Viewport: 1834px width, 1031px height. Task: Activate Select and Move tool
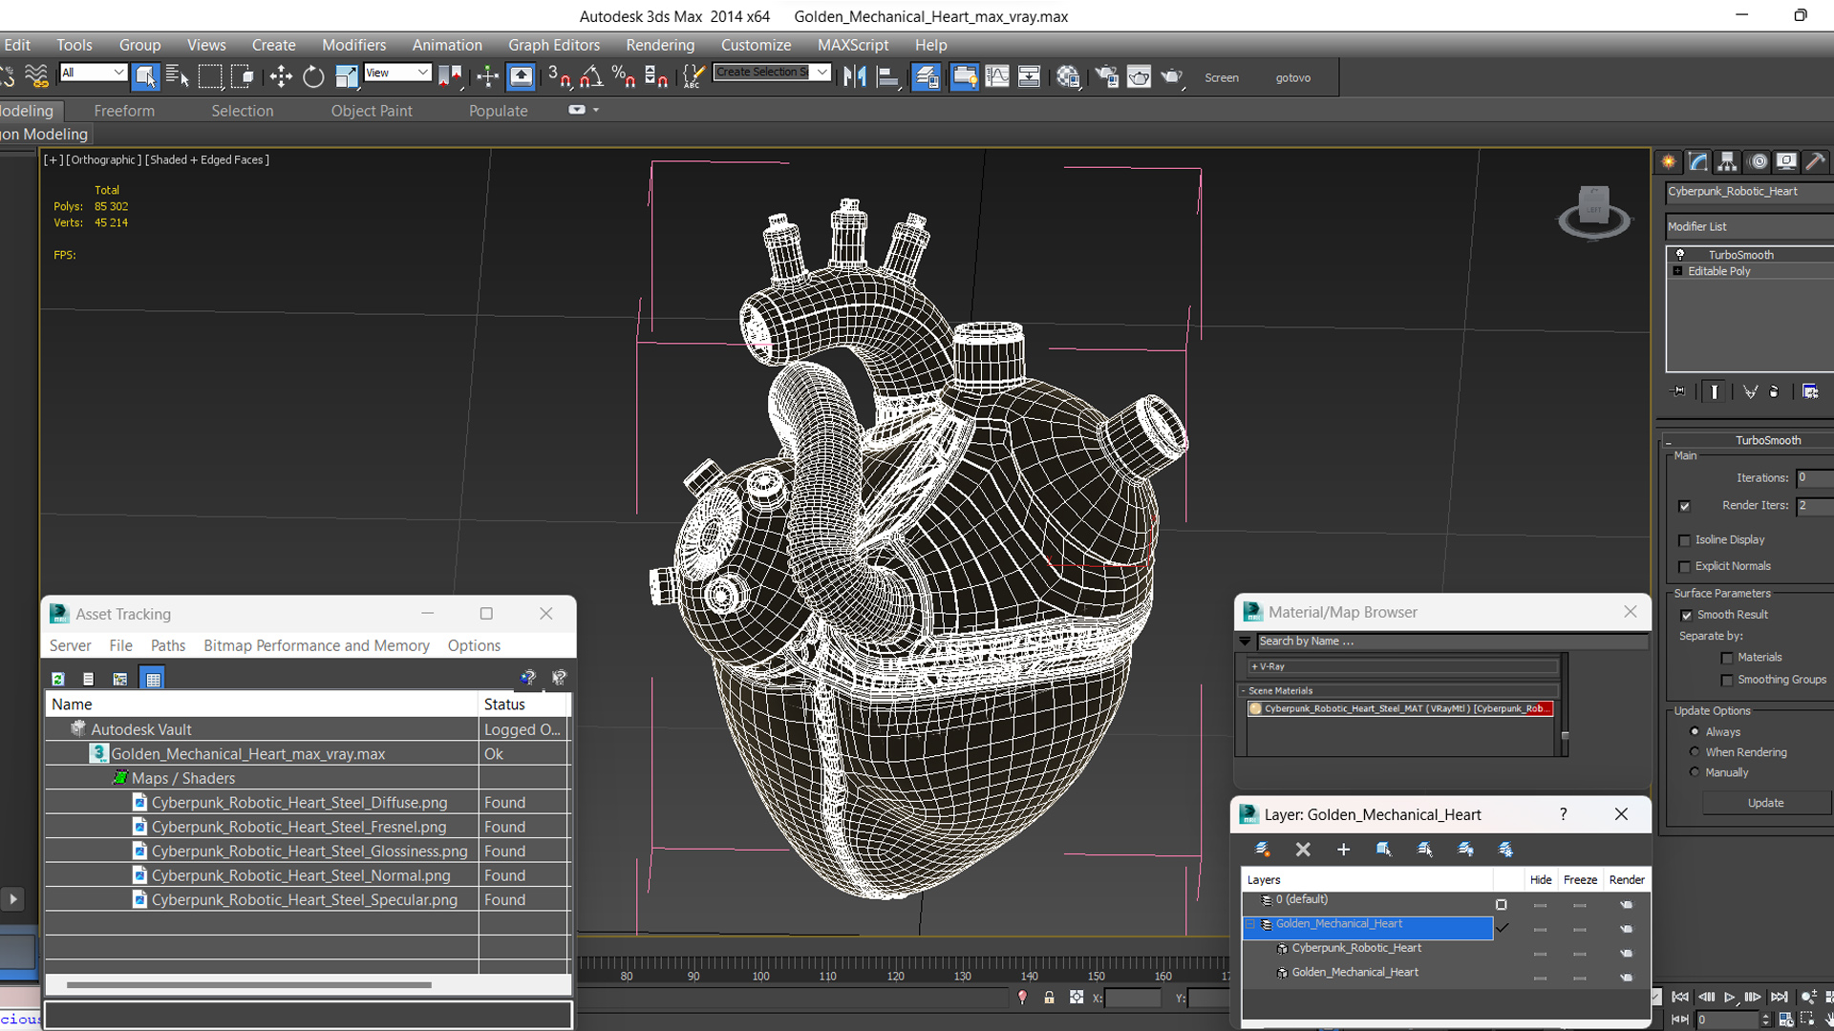(281, 76)
